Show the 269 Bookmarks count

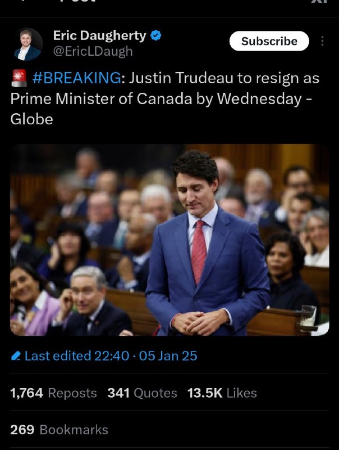click(x=59, y=430)
